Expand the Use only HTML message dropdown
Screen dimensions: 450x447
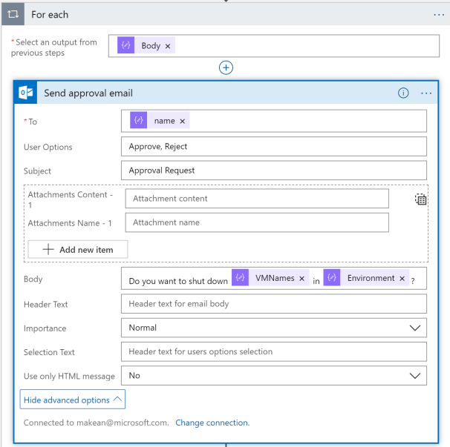414,376
